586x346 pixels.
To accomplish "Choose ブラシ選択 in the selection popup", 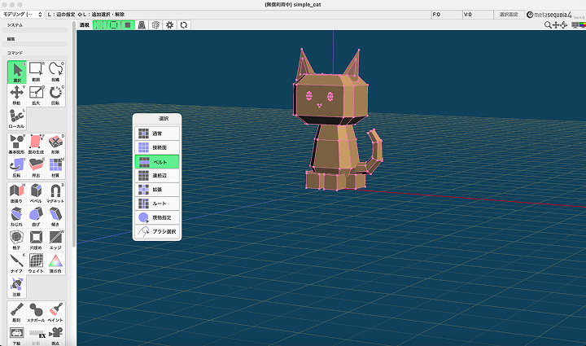I will tap(157, 232).
